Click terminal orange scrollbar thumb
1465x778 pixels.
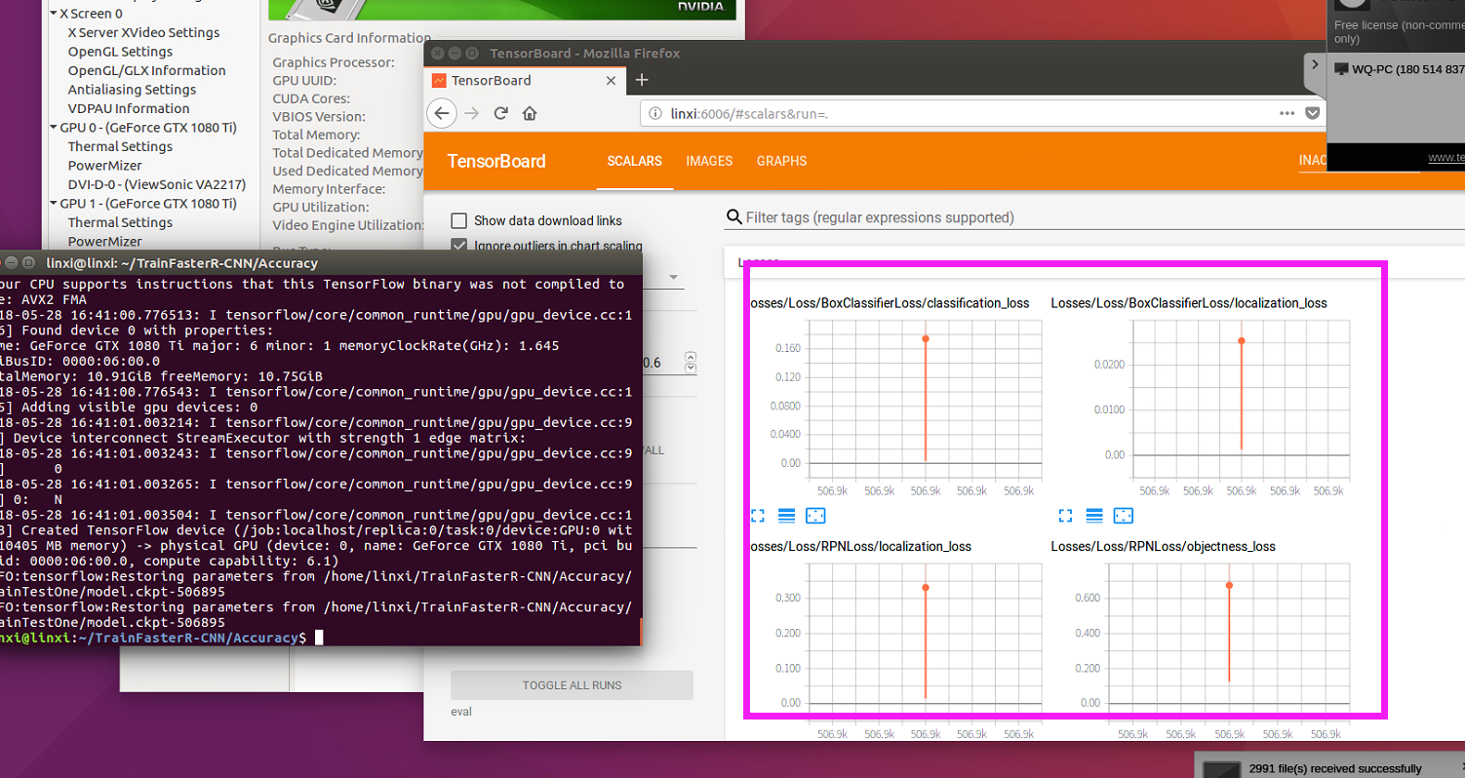pos(641,630)
